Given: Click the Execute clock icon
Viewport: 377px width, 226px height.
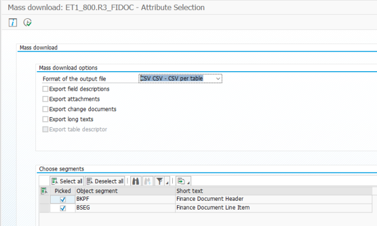Looking at the screenshot, I should [27, 22].
